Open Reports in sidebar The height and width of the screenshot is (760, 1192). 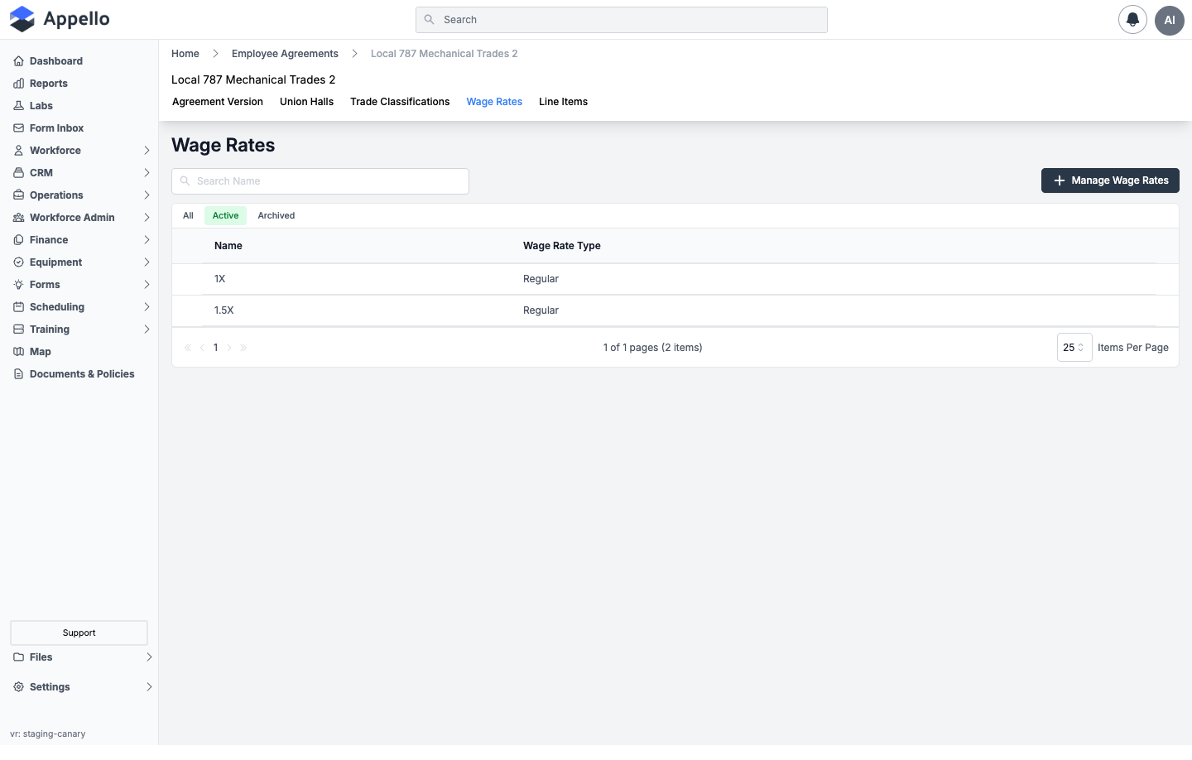point(48,84)
